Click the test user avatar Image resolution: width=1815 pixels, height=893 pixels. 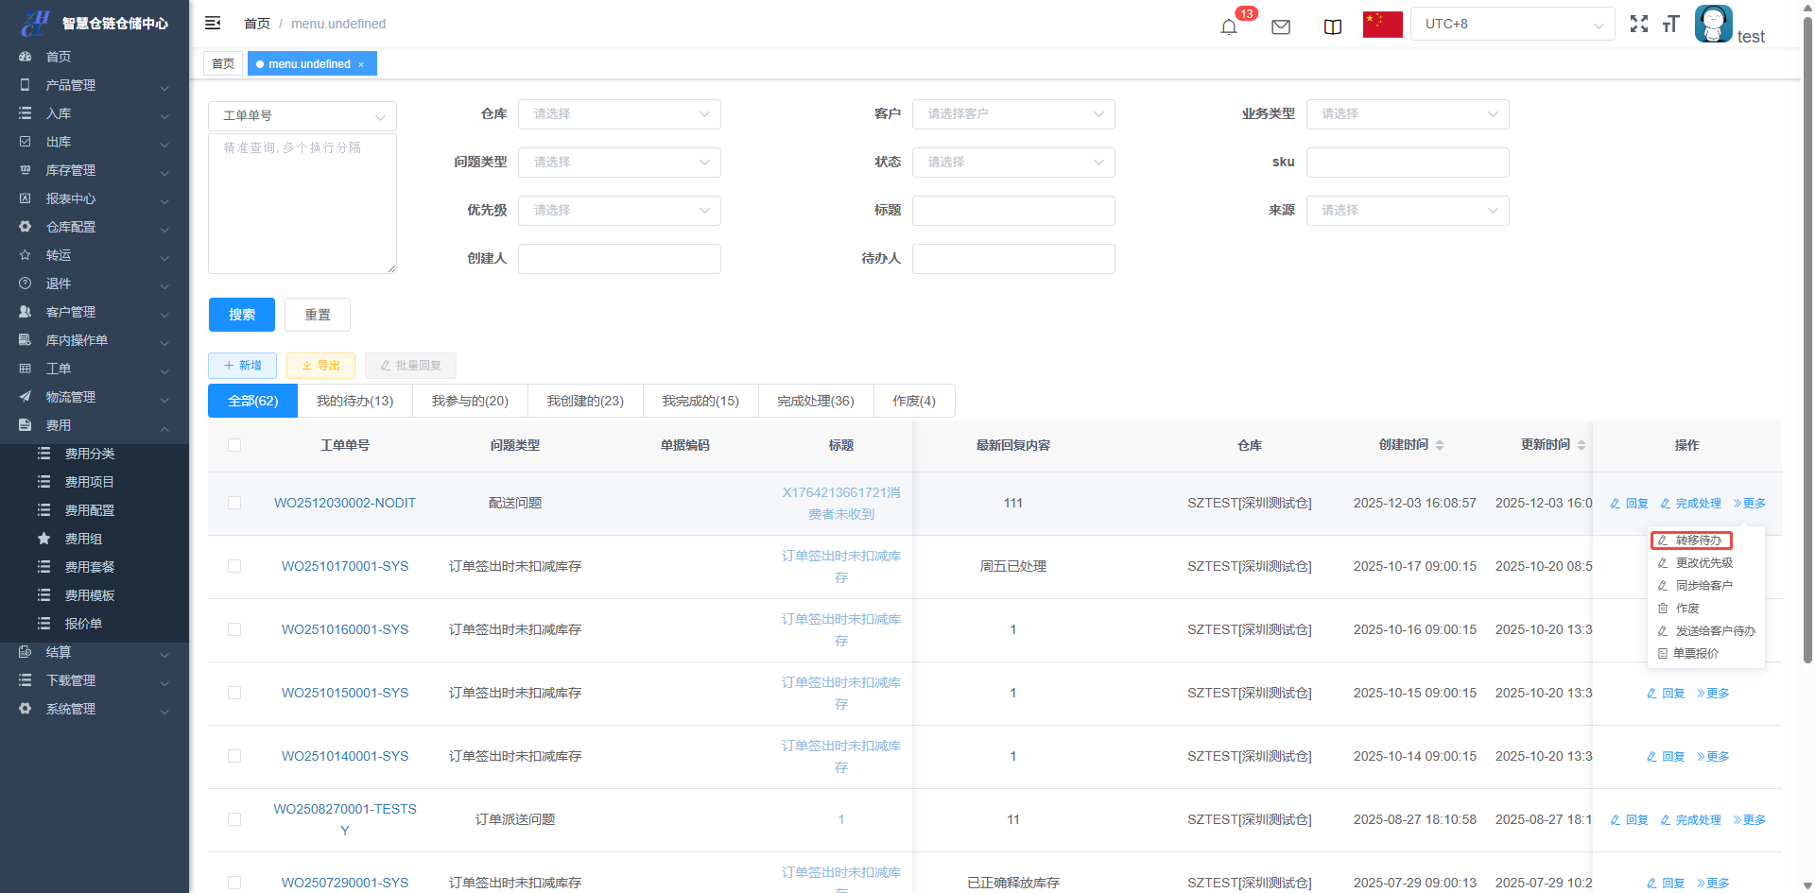1713,25
